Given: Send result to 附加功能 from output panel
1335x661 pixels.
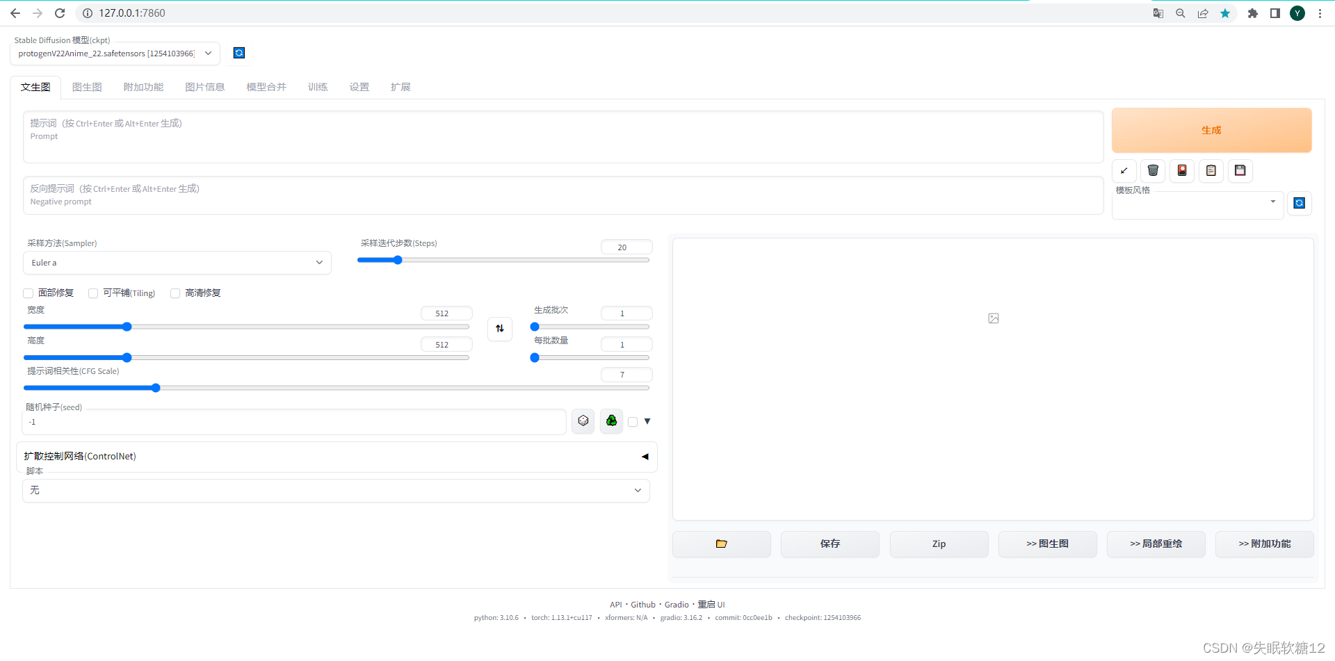Looking at the screenshot, I should (x=1265, y=544).
